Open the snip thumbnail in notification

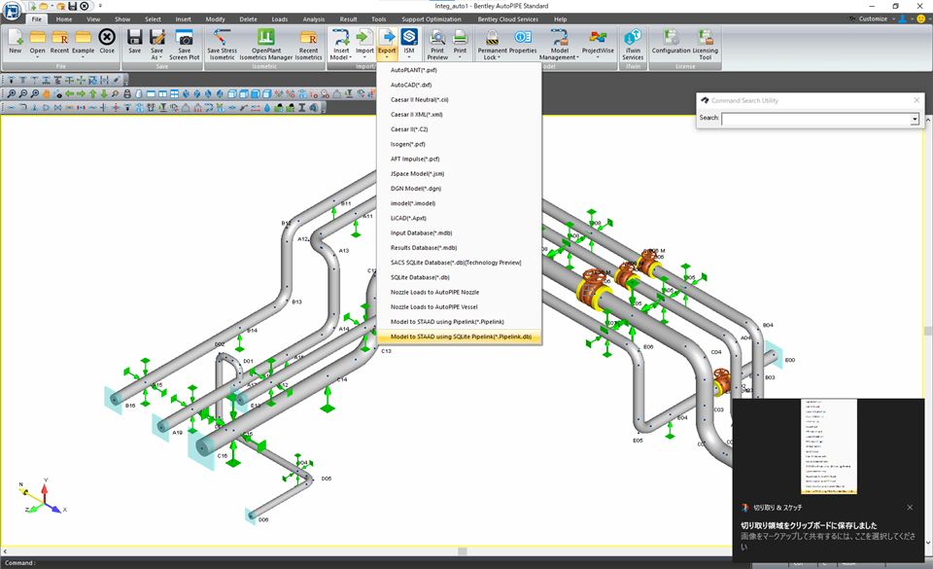point(828,446)
